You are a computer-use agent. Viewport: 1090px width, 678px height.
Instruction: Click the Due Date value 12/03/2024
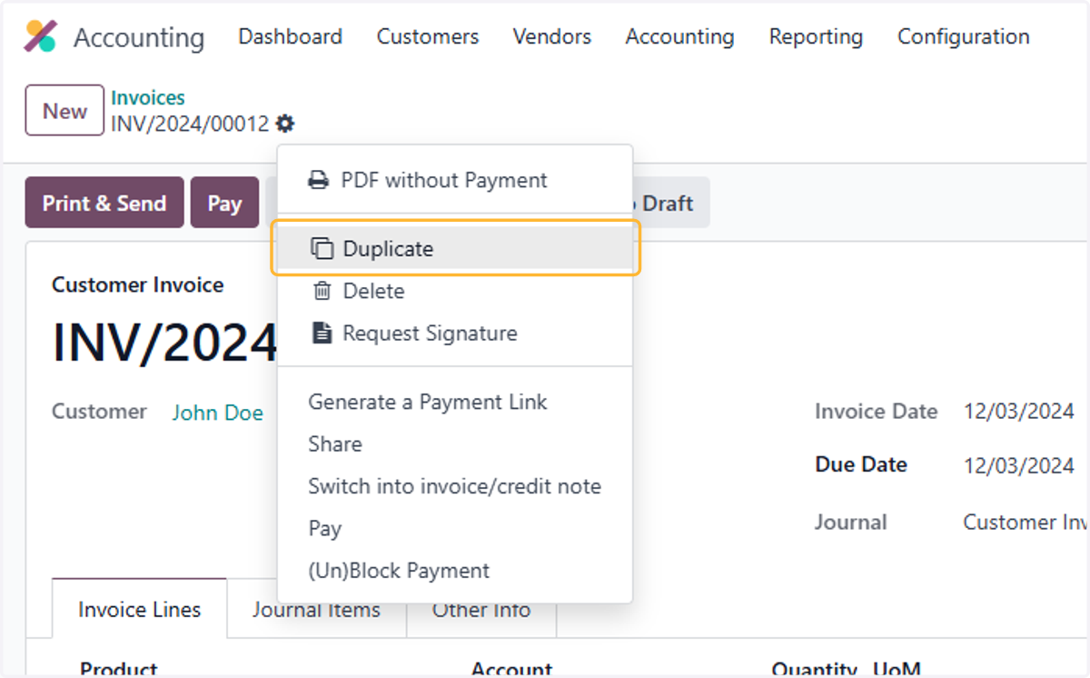tap(1019, 465)
